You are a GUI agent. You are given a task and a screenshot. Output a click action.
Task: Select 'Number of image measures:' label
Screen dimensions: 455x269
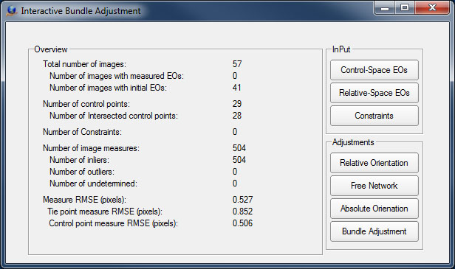click(x=91, y=148)
